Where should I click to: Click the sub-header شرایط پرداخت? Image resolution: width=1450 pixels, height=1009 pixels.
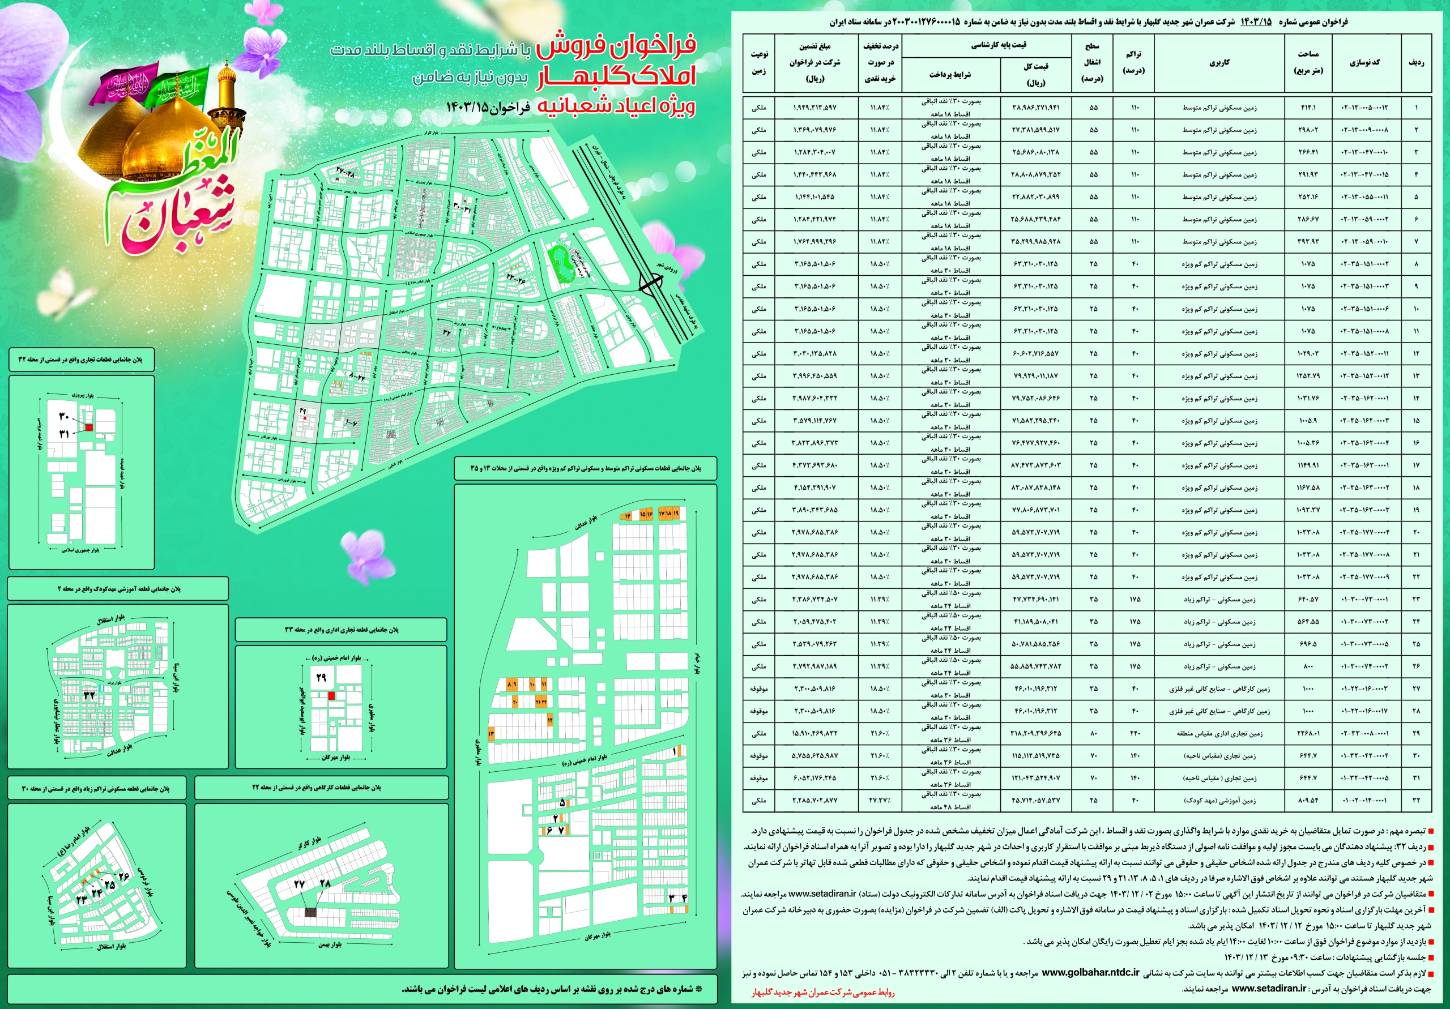[950, 75]
